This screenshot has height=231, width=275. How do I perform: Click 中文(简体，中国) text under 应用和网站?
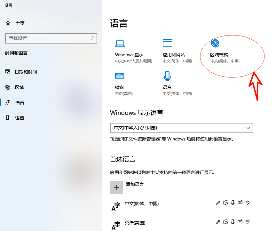[x=177, y=61]
